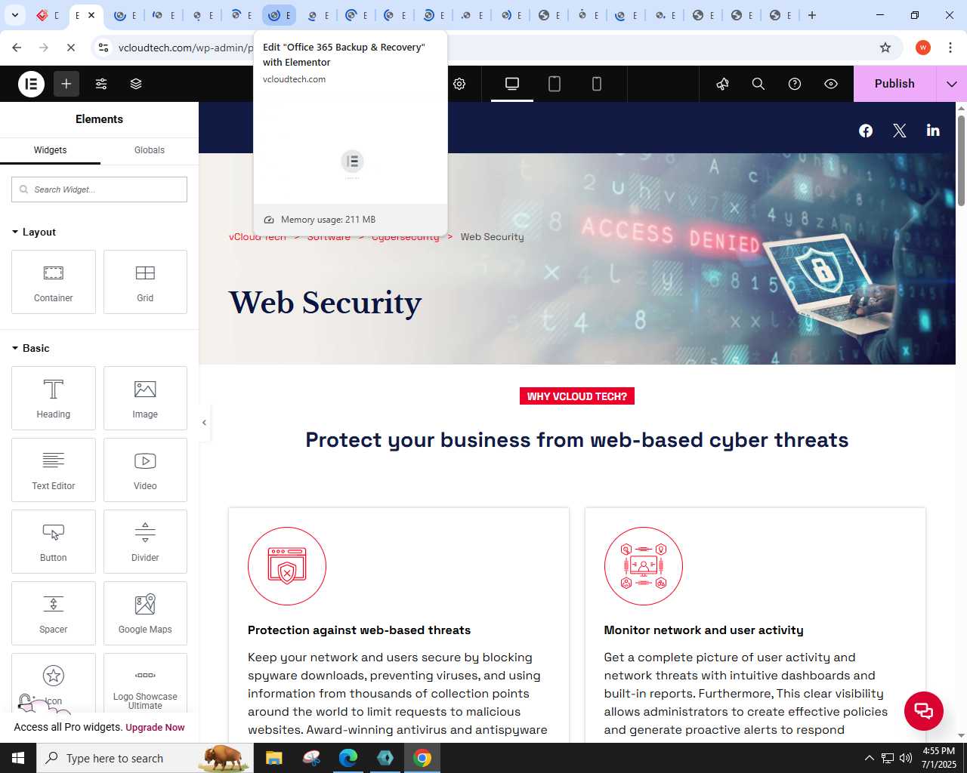Screen dimensions: 967x773
Task: Open Microsoft Edge from taskbar
Action: pyautogui.click(x=348, y=758)
